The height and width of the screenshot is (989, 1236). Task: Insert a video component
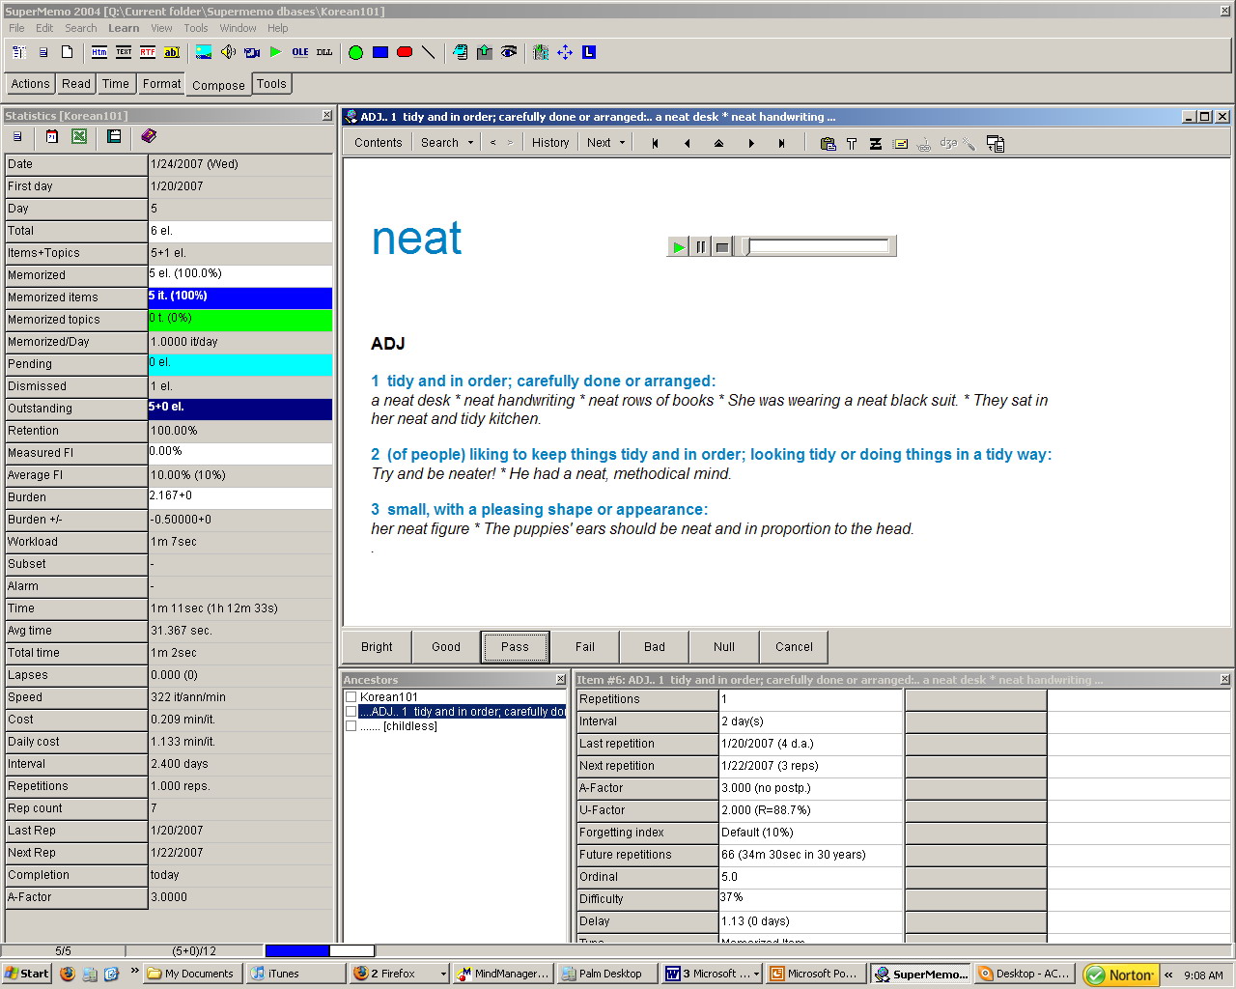click(x=252, y=52)
